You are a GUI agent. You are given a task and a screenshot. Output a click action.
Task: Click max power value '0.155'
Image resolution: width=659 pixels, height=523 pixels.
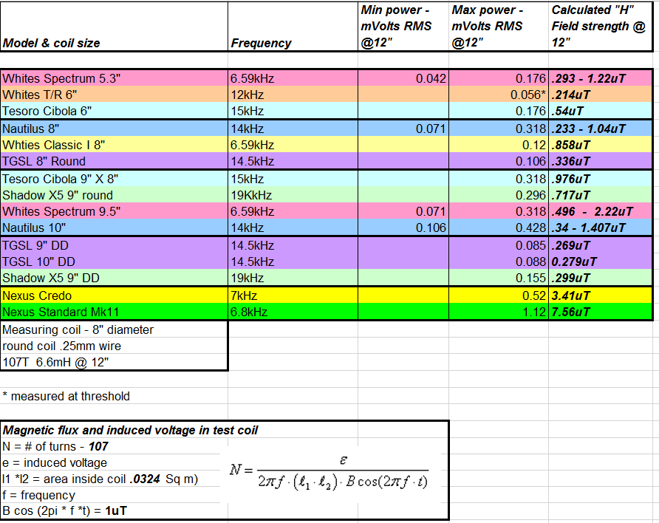(499, 278)
